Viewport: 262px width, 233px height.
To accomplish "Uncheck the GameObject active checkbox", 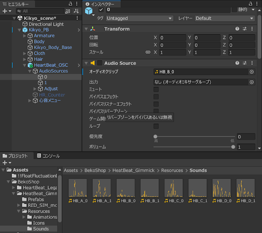I will [101, 10].
